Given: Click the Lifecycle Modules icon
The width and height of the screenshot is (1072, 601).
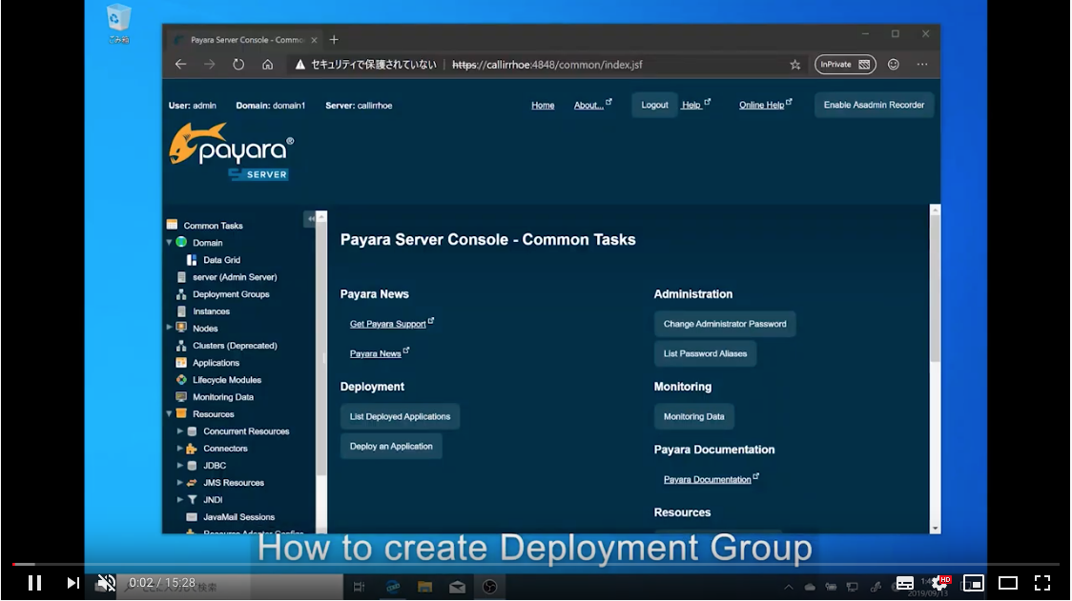Looking at the screenshot, I should tap(181, 380).
